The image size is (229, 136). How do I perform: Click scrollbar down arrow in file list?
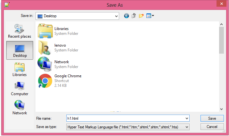tap(221, 109)
